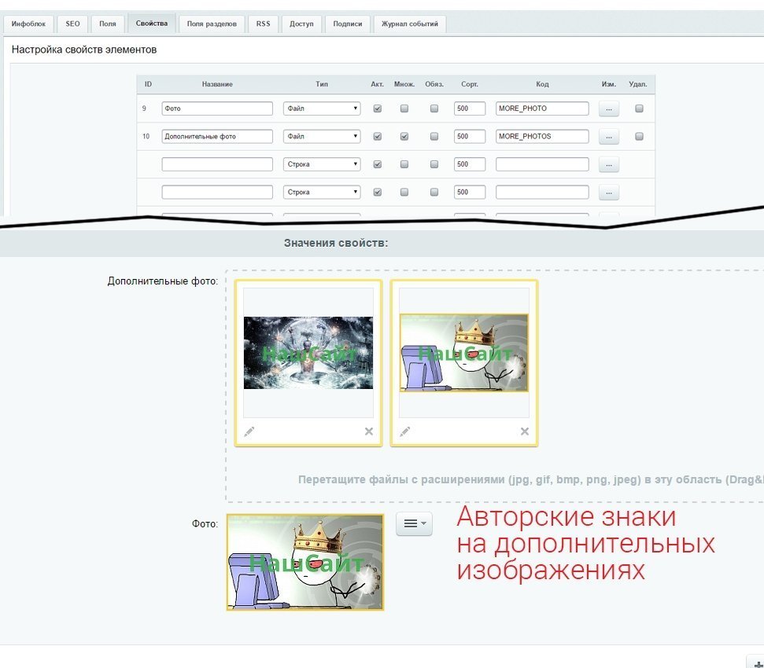Check the Удал. checkbox for the Фото property
The width and height of the screenshot is (764, 668).
[639, 109]
